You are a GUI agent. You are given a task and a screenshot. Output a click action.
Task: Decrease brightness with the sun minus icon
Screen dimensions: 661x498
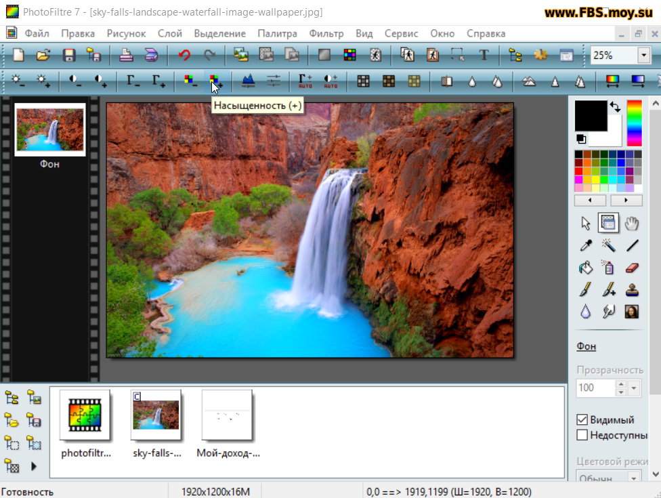coord(18,80)
